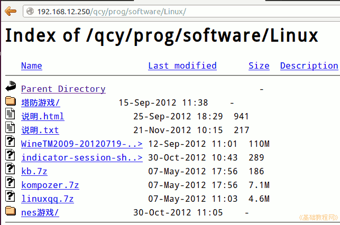The width and height of the screenshot is (340, 225).
Task: Click the date 30-Oct-2012 11:05
Action: pyautogui.click(x=178, y=212)
